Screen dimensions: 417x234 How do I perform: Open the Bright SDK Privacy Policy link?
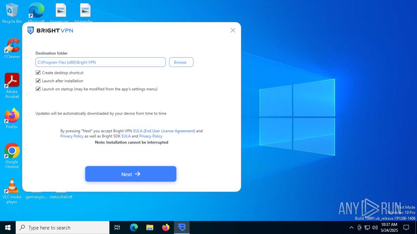coord(151,136)
